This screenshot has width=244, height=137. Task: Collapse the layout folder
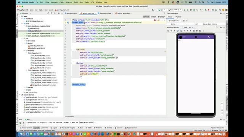tap(24, 43)
